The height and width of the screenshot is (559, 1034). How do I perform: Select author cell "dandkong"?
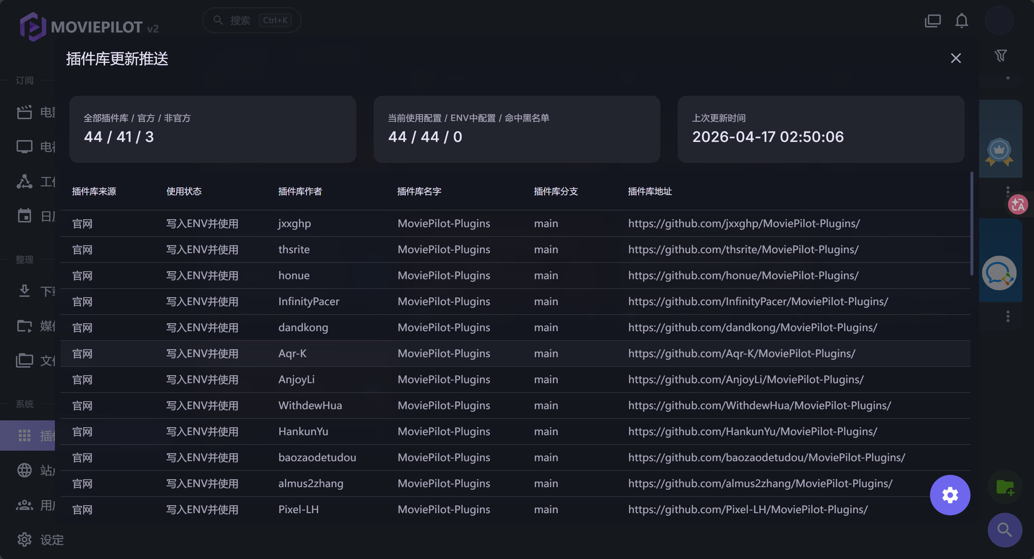click(303, 327)
